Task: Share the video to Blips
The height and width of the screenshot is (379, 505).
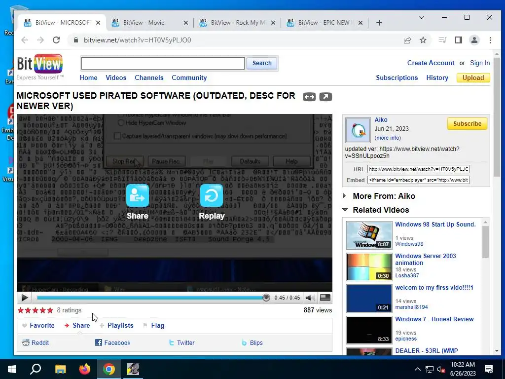Action: point(252,343)
